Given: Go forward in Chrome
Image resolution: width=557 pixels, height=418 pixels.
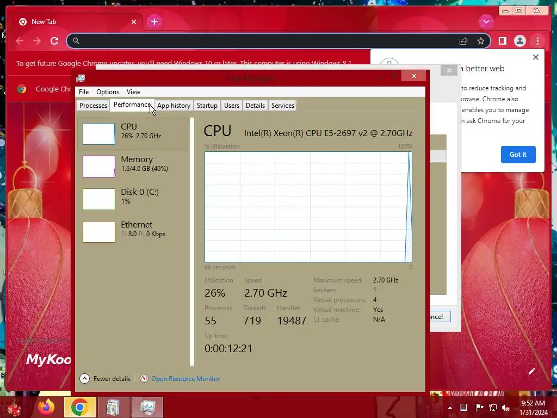Looking at the screenshot, I should (37, 41).
